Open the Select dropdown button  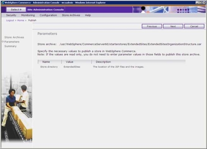[x=16, y=9]
